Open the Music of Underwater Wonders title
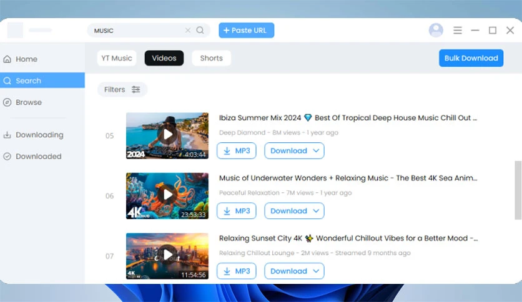 pos(348,178)
